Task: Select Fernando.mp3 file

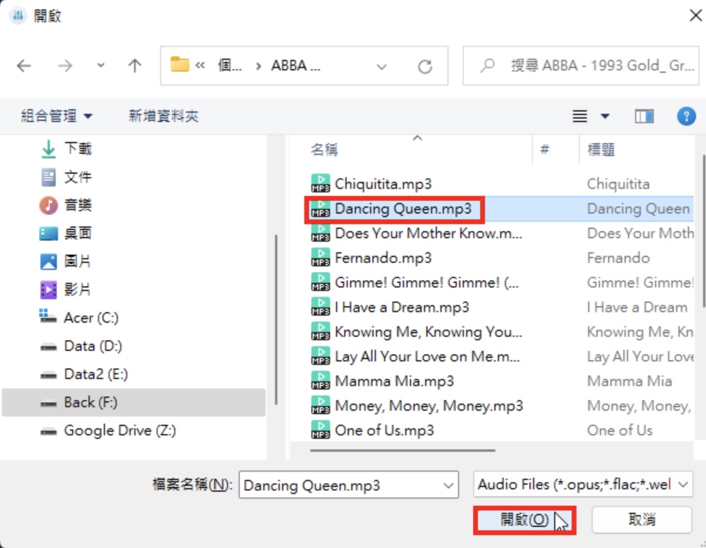Action: (x=383, y=258)
